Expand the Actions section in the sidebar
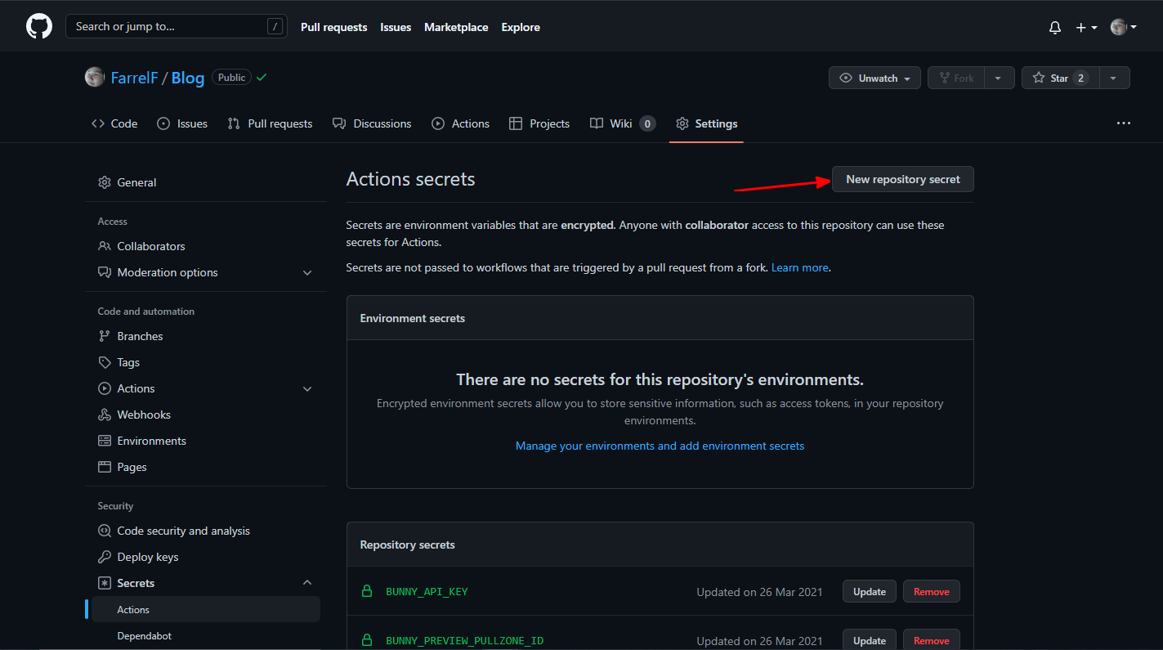Image resolution: width=1163 pixels, height=650 pixels. 206,388
